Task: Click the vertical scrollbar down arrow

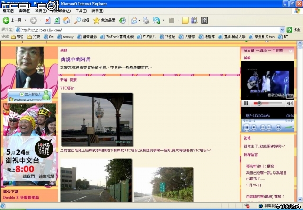Action: point(300,199)
